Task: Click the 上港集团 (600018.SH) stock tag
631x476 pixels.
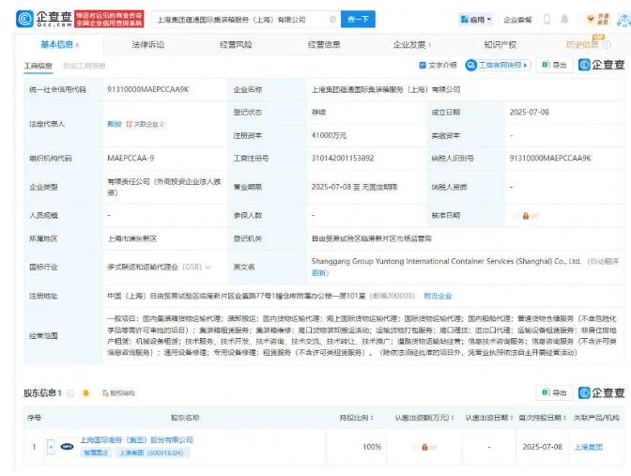Action: (151, 453)
